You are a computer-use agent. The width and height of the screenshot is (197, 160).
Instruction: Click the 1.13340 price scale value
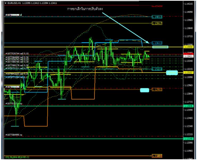[x=189, y=61]
